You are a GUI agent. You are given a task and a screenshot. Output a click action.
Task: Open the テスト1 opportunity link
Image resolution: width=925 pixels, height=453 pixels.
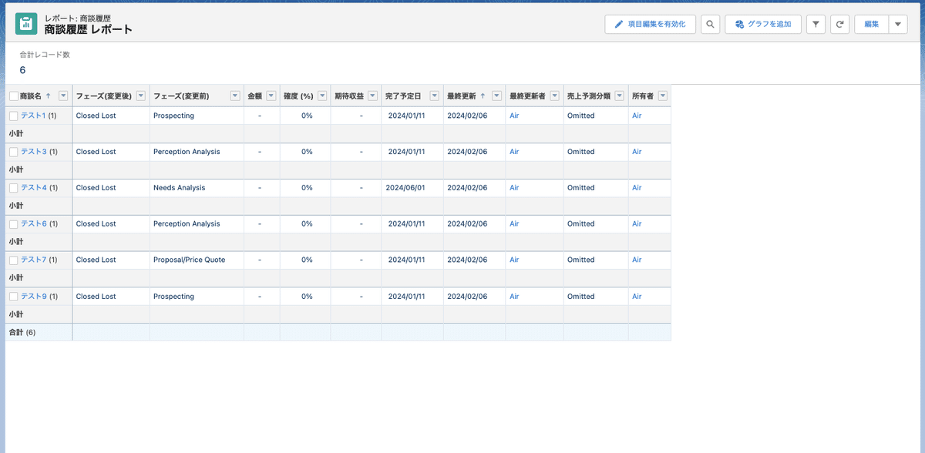pos(33,116)
